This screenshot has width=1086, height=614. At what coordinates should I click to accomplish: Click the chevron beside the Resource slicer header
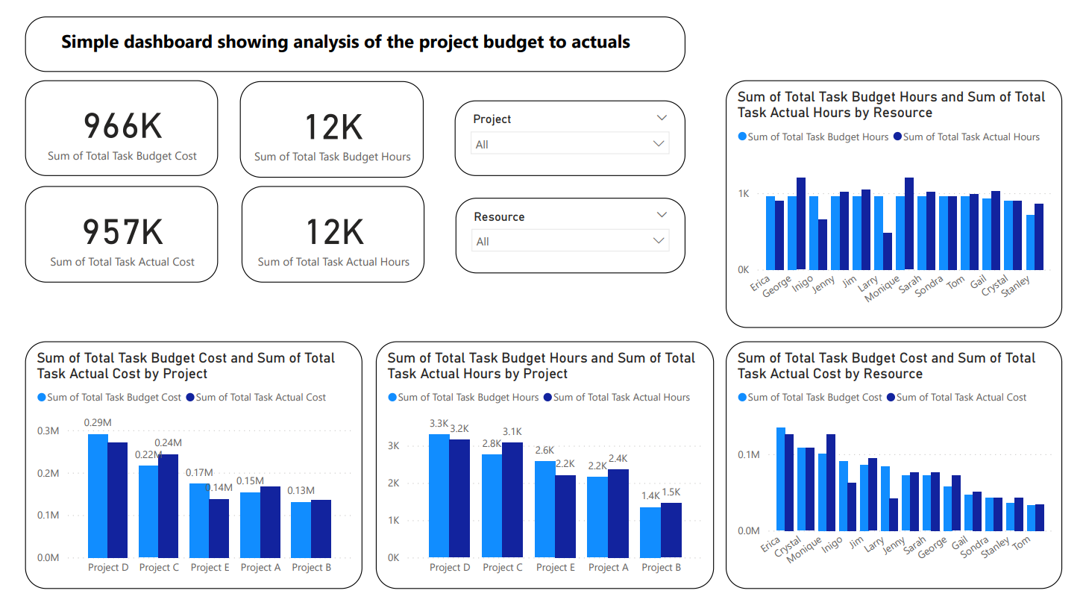coord(661,215)
